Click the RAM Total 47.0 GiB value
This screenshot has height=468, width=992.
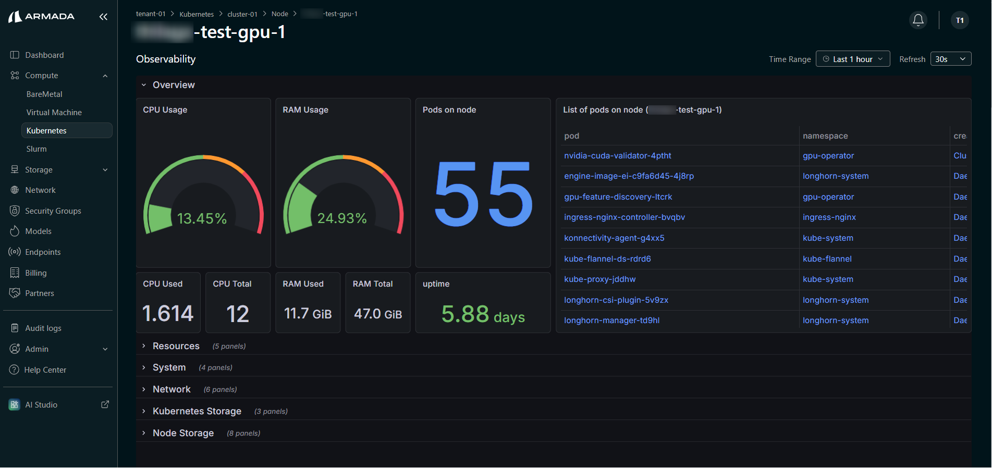378,314
